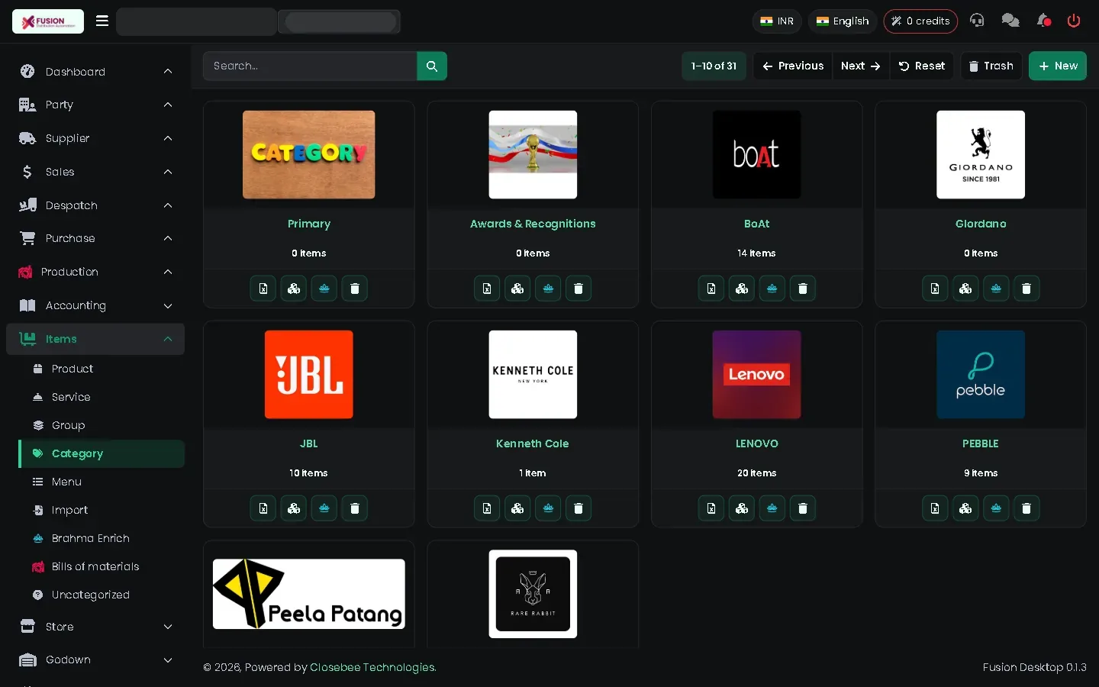Expand the Party sidebar section

95,105
